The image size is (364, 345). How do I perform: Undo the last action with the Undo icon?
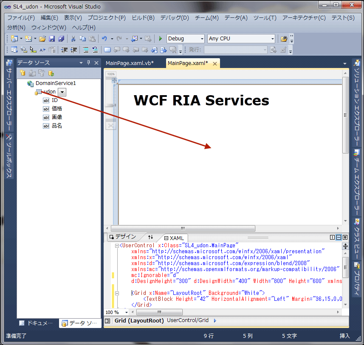click(x=104, y=39)
